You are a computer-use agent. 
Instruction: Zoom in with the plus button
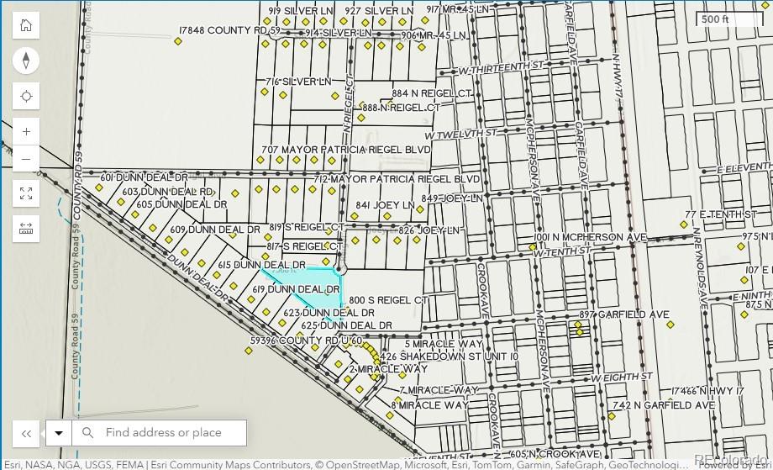point(26,132)
